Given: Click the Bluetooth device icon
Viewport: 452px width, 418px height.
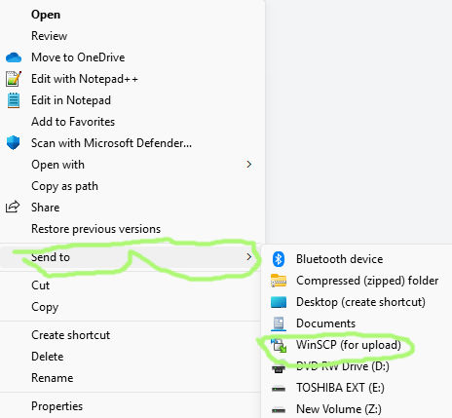Looking at the screenshot, I should click(x=279, y=259).
